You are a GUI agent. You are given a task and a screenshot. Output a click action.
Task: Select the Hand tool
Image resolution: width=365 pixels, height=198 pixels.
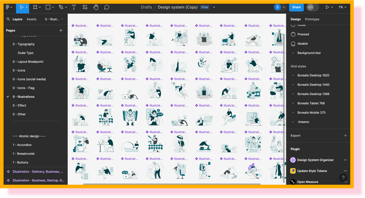96,7
